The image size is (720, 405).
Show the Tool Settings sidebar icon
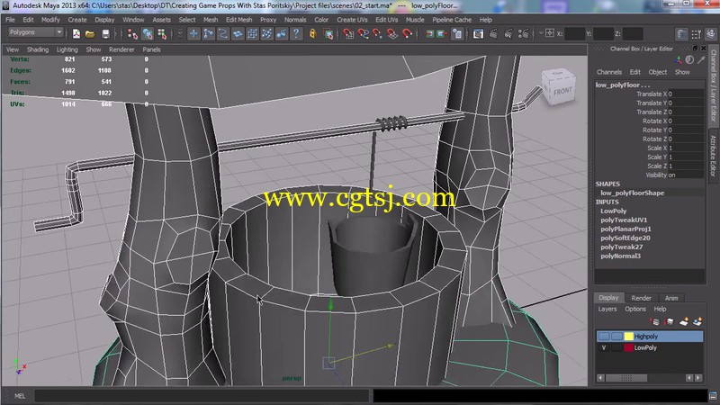(697, 34)
